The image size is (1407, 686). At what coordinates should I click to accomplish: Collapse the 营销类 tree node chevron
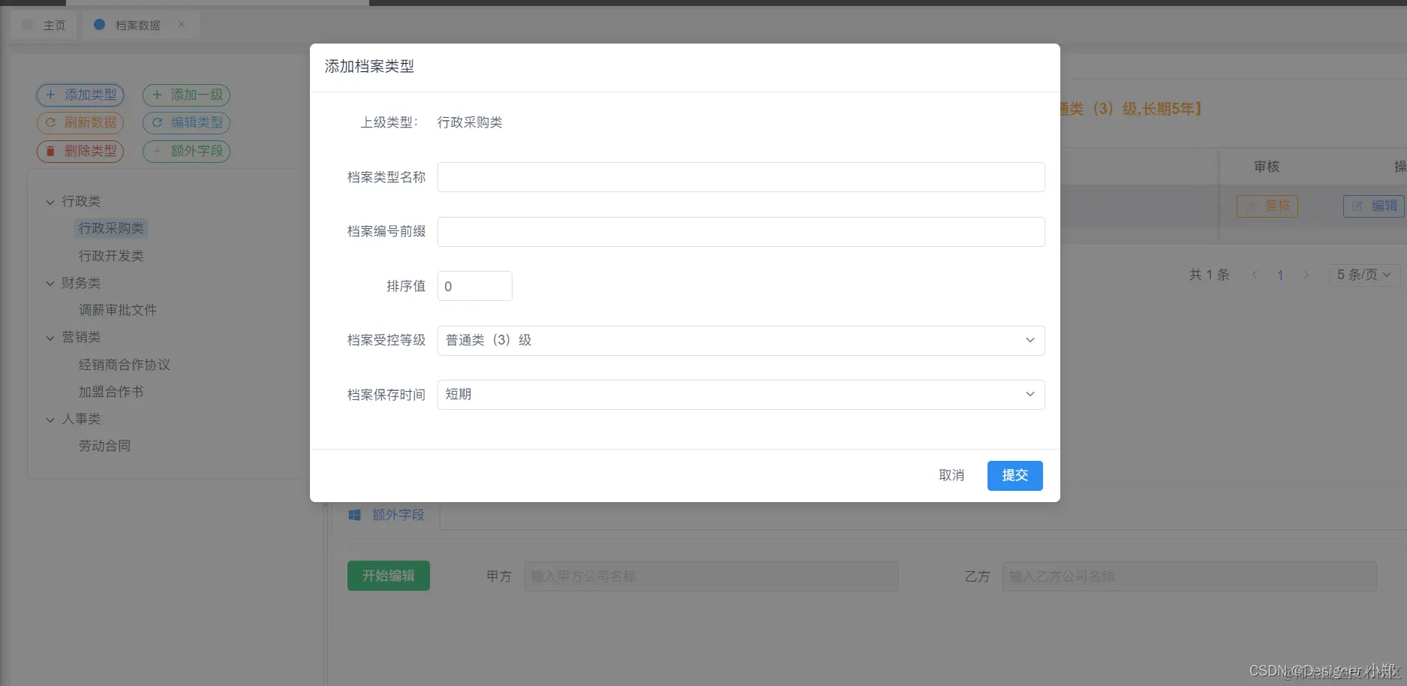coord(50,338)
